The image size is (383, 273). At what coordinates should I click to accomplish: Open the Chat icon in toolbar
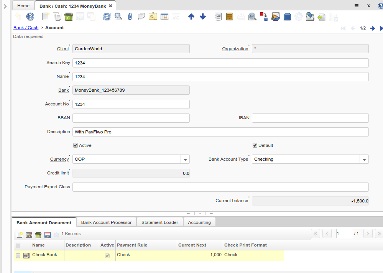[x=141, y=16]
